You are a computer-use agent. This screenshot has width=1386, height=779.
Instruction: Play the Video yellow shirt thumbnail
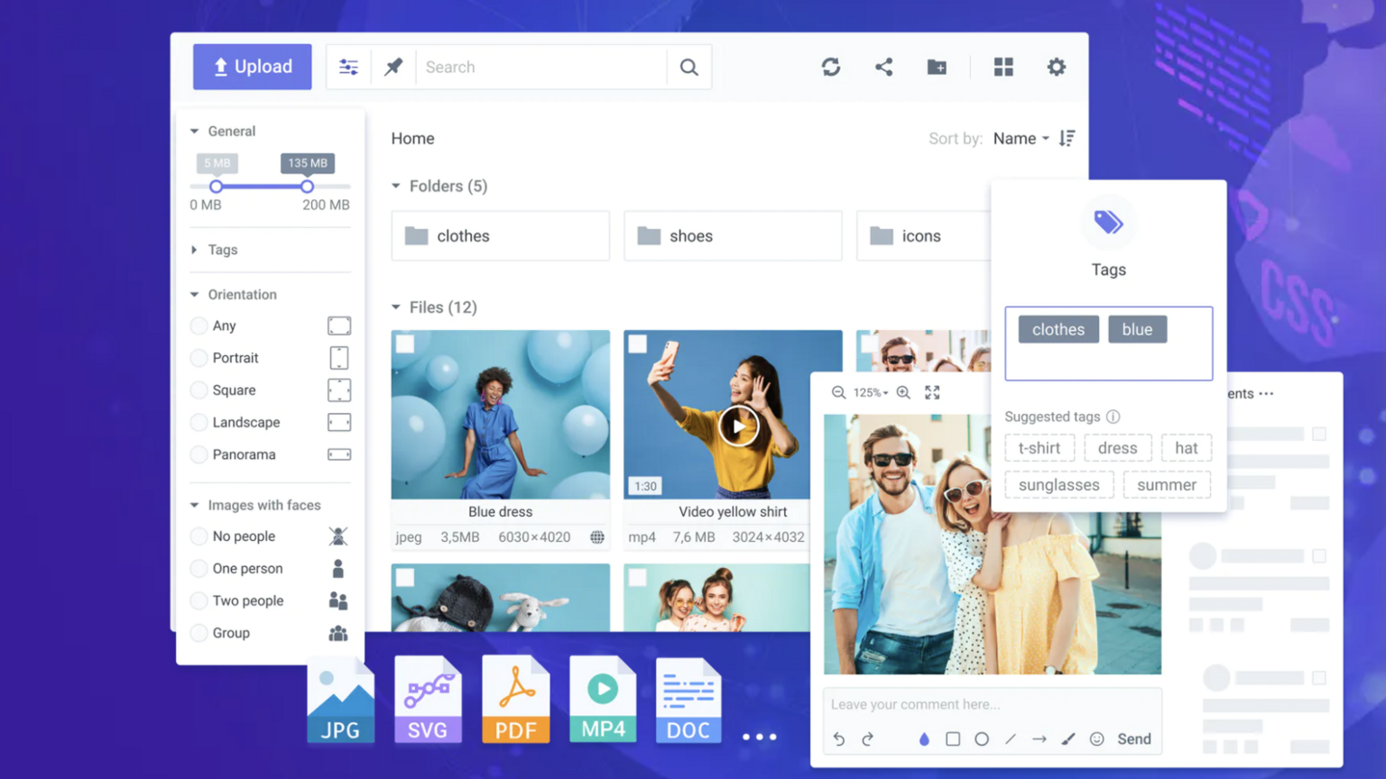(737, 426)
